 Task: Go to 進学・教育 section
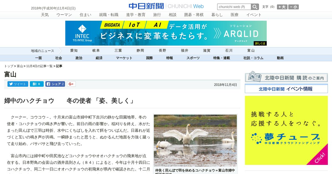click(136, 15)
